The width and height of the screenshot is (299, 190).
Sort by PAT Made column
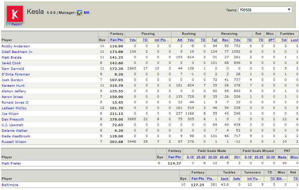point(282,157)
